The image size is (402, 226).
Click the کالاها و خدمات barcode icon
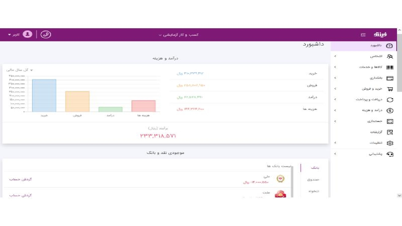pos(390,67)
